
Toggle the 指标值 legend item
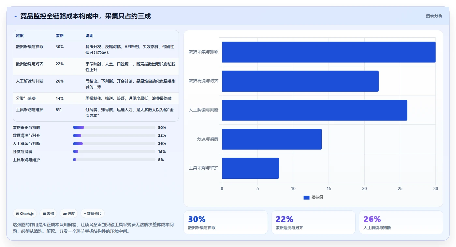click(313, 197)
